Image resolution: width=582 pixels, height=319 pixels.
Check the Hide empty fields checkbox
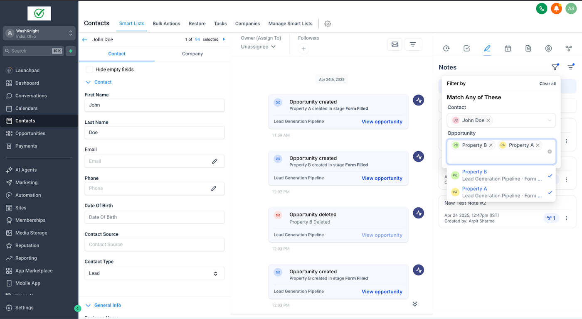(x=89, y=69)
